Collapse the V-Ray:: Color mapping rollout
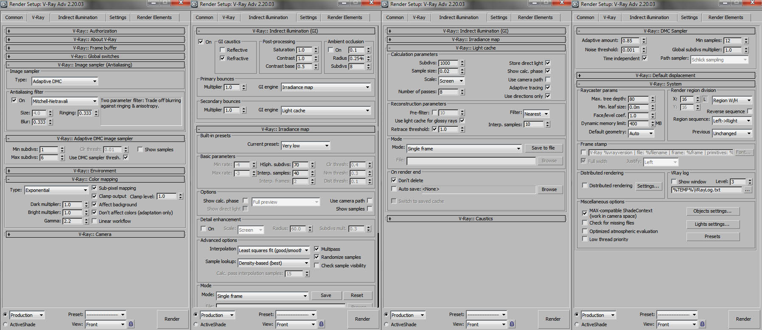Screen dimensions: 762x330 tap(95, 179)
